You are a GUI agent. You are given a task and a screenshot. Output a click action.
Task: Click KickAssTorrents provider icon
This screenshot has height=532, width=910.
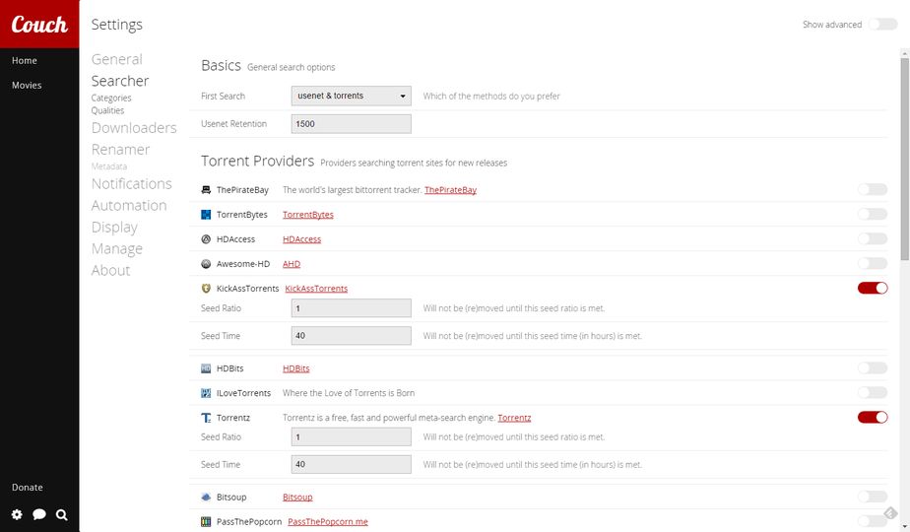pos(206,288)
